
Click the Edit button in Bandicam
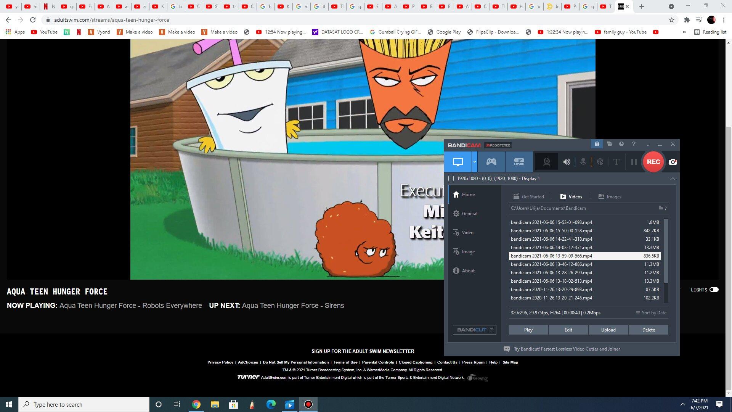(x=568, y=330)
